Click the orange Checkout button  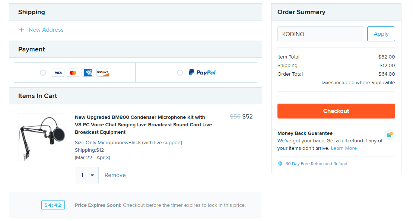tap(336, 111)
